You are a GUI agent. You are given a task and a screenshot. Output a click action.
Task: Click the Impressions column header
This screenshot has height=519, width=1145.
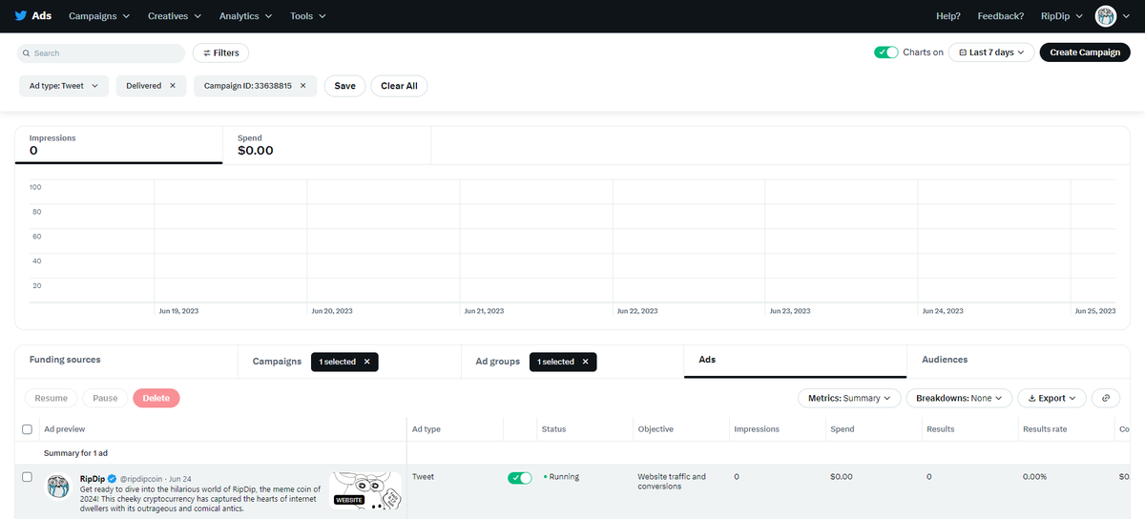point(757,429)
